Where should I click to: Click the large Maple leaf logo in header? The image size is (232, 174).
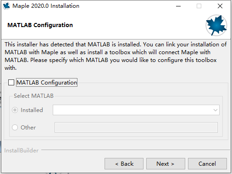[216, 25]
